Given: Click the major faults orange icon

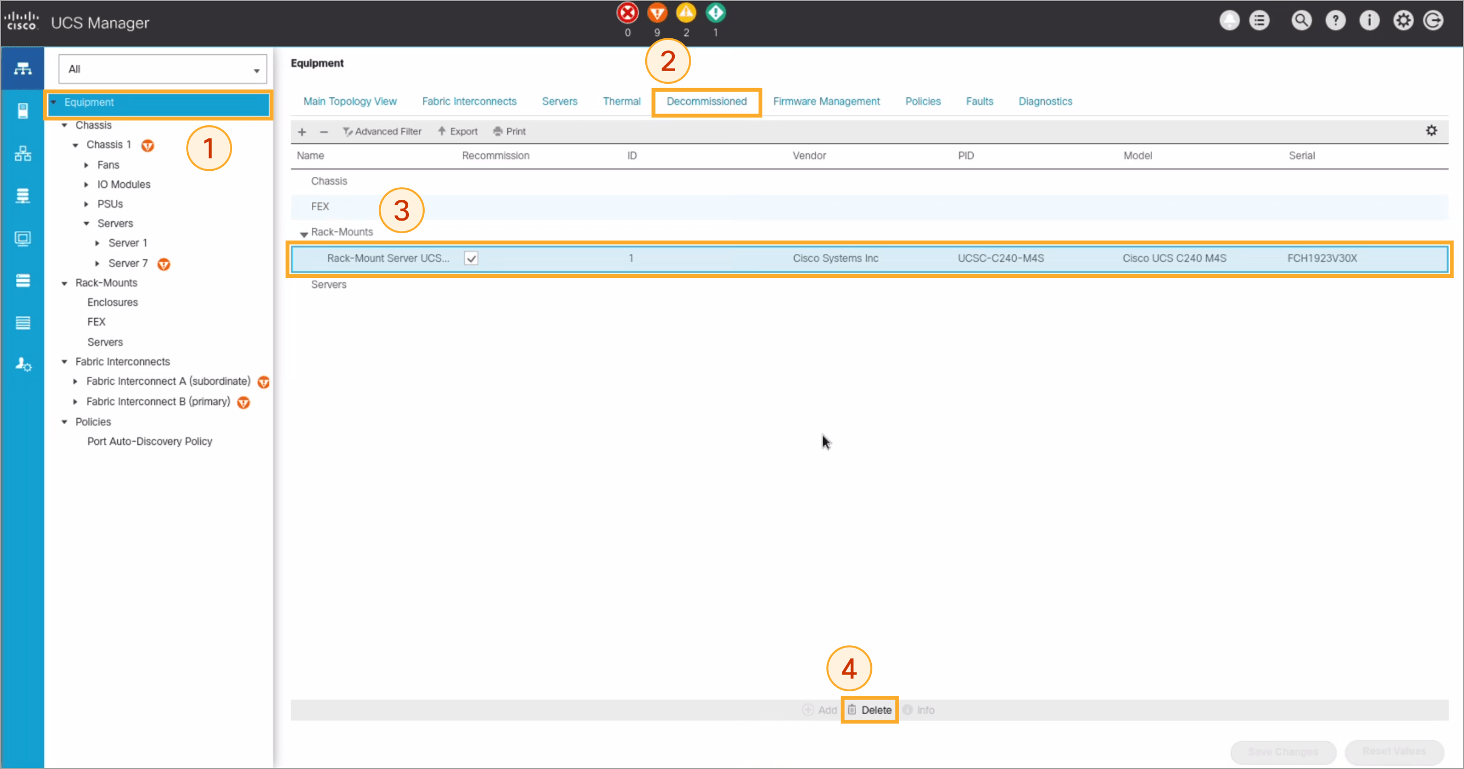Looking at the screenshot, I should [x=657, y=13].
